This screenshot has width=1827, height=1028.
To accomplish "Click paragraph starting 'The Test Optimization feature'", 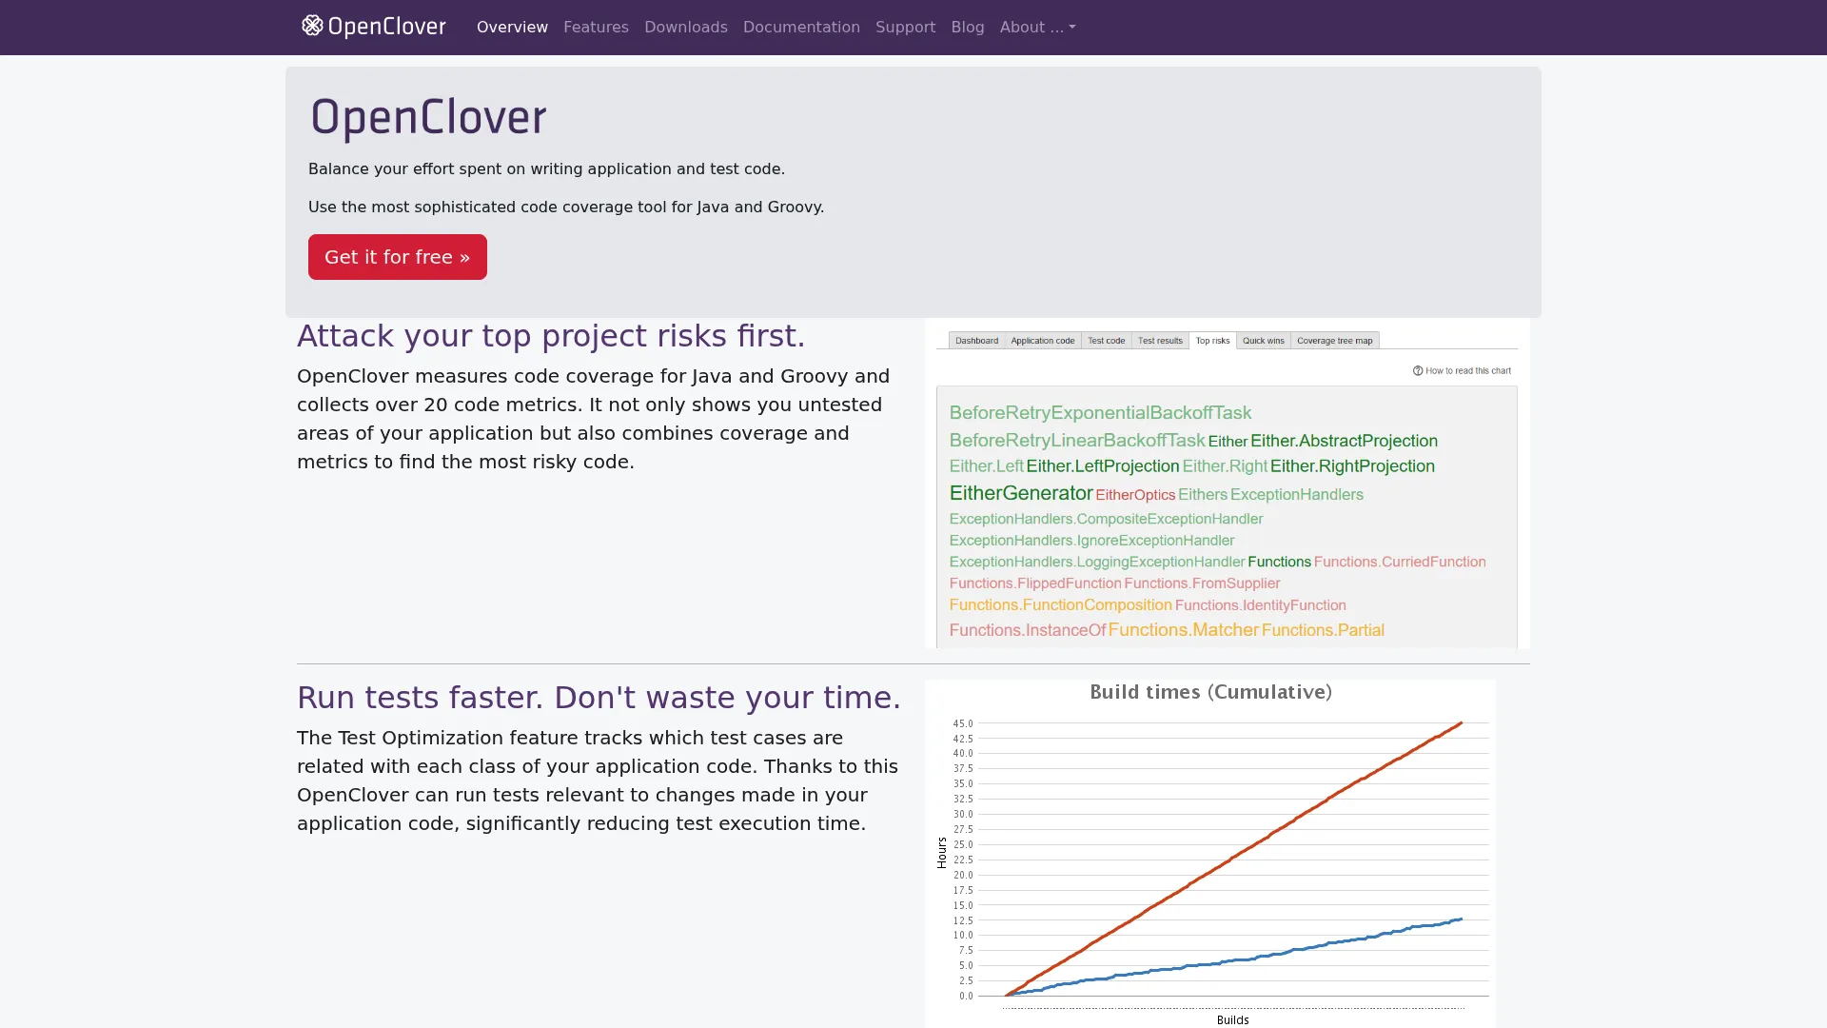I will pos(598,781).
